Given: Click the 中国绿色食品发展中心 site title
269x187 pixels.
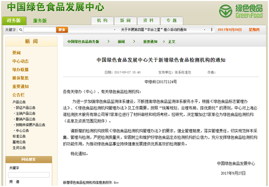Looking at the screenshot, I should (55, 7).
